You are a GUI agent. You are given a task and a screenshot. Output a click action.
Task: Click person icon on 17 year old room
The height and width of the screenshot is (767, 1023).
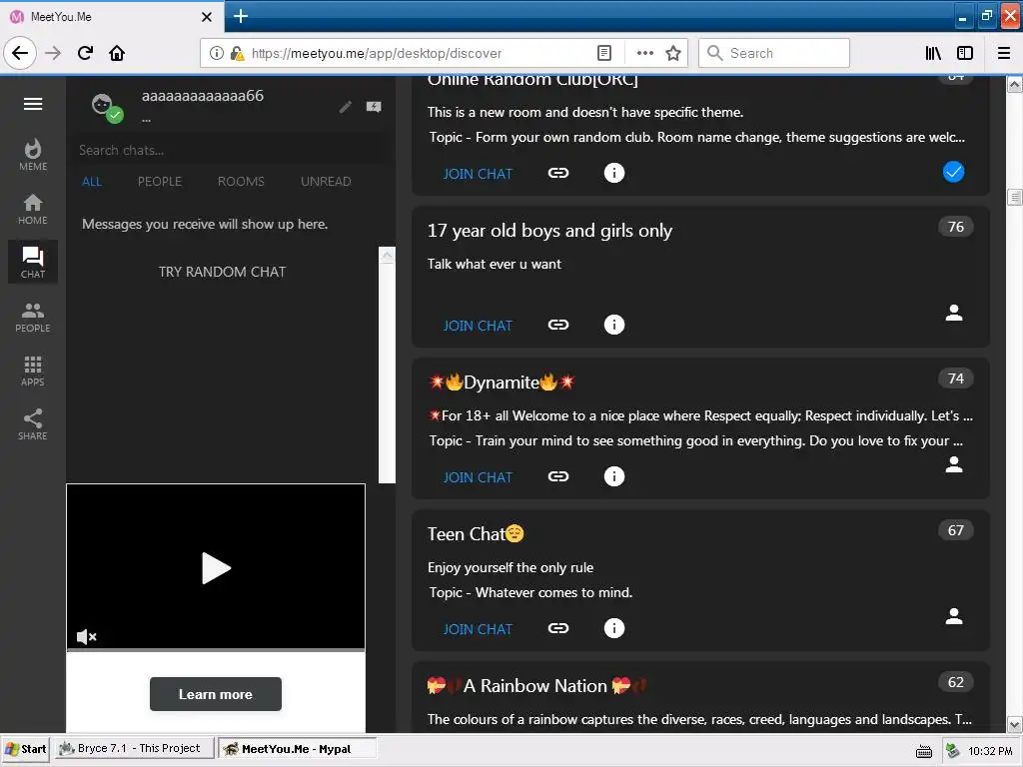[954, 313]
